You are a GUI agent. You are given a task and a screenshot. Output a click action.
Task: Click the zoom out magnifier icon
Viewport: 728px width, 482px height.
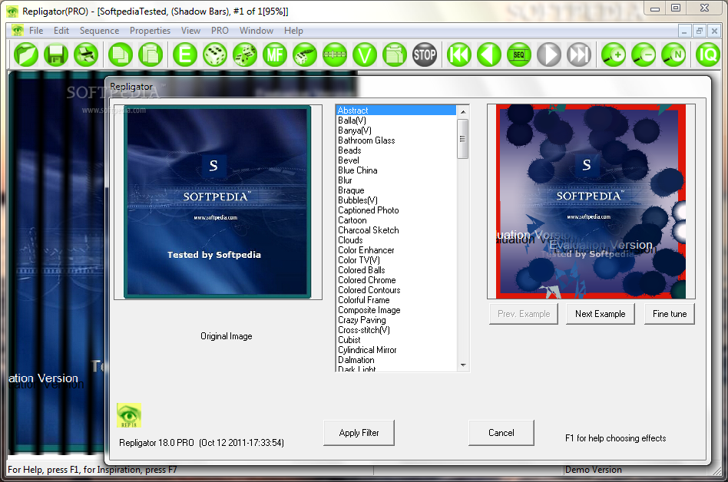pyautogui.click(x=644, y=54)
